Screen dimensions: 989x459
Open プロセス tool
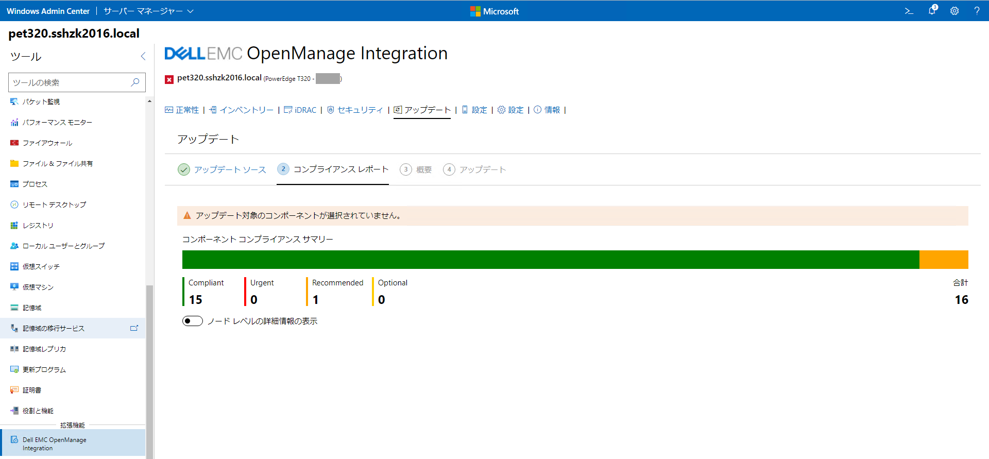pos(73,184)
